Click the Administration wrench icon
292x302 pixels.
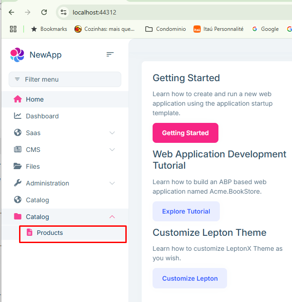click(18, 183)
